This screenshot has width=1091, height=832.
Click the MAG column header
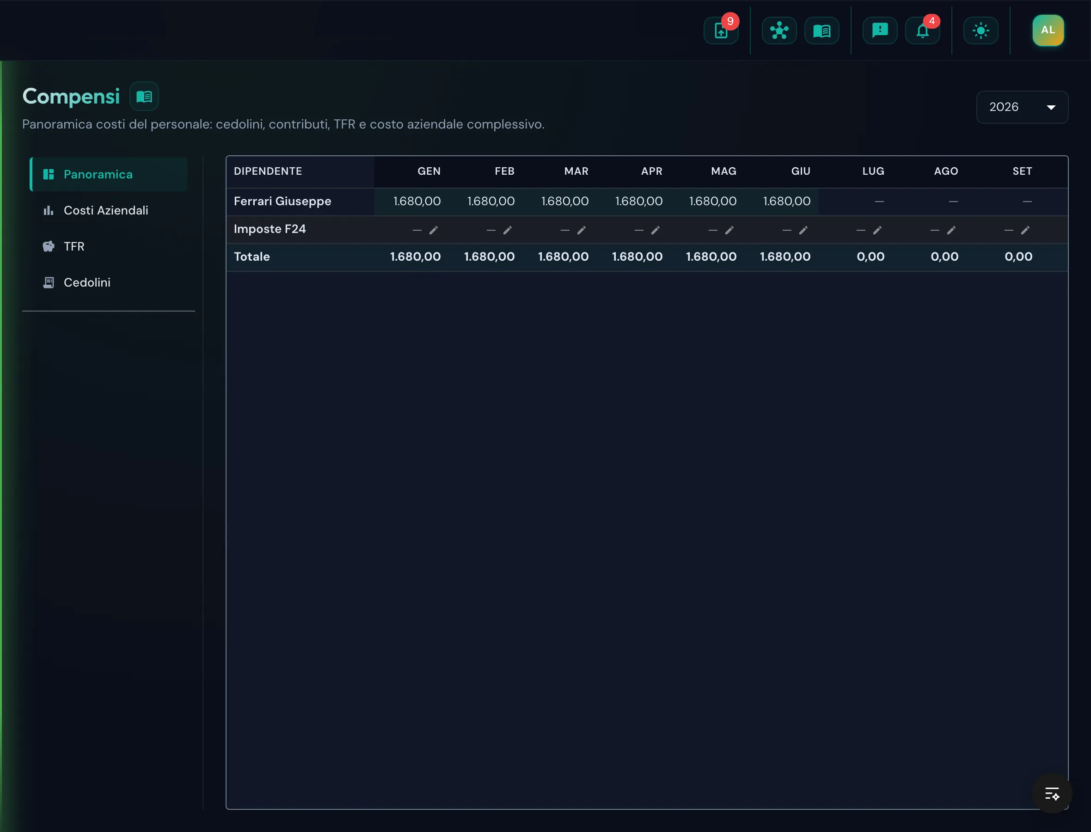[x=723, y=171]
